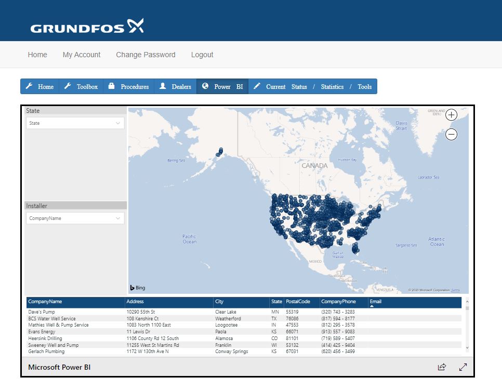Click the Power BI share icon

pos(442,367)
